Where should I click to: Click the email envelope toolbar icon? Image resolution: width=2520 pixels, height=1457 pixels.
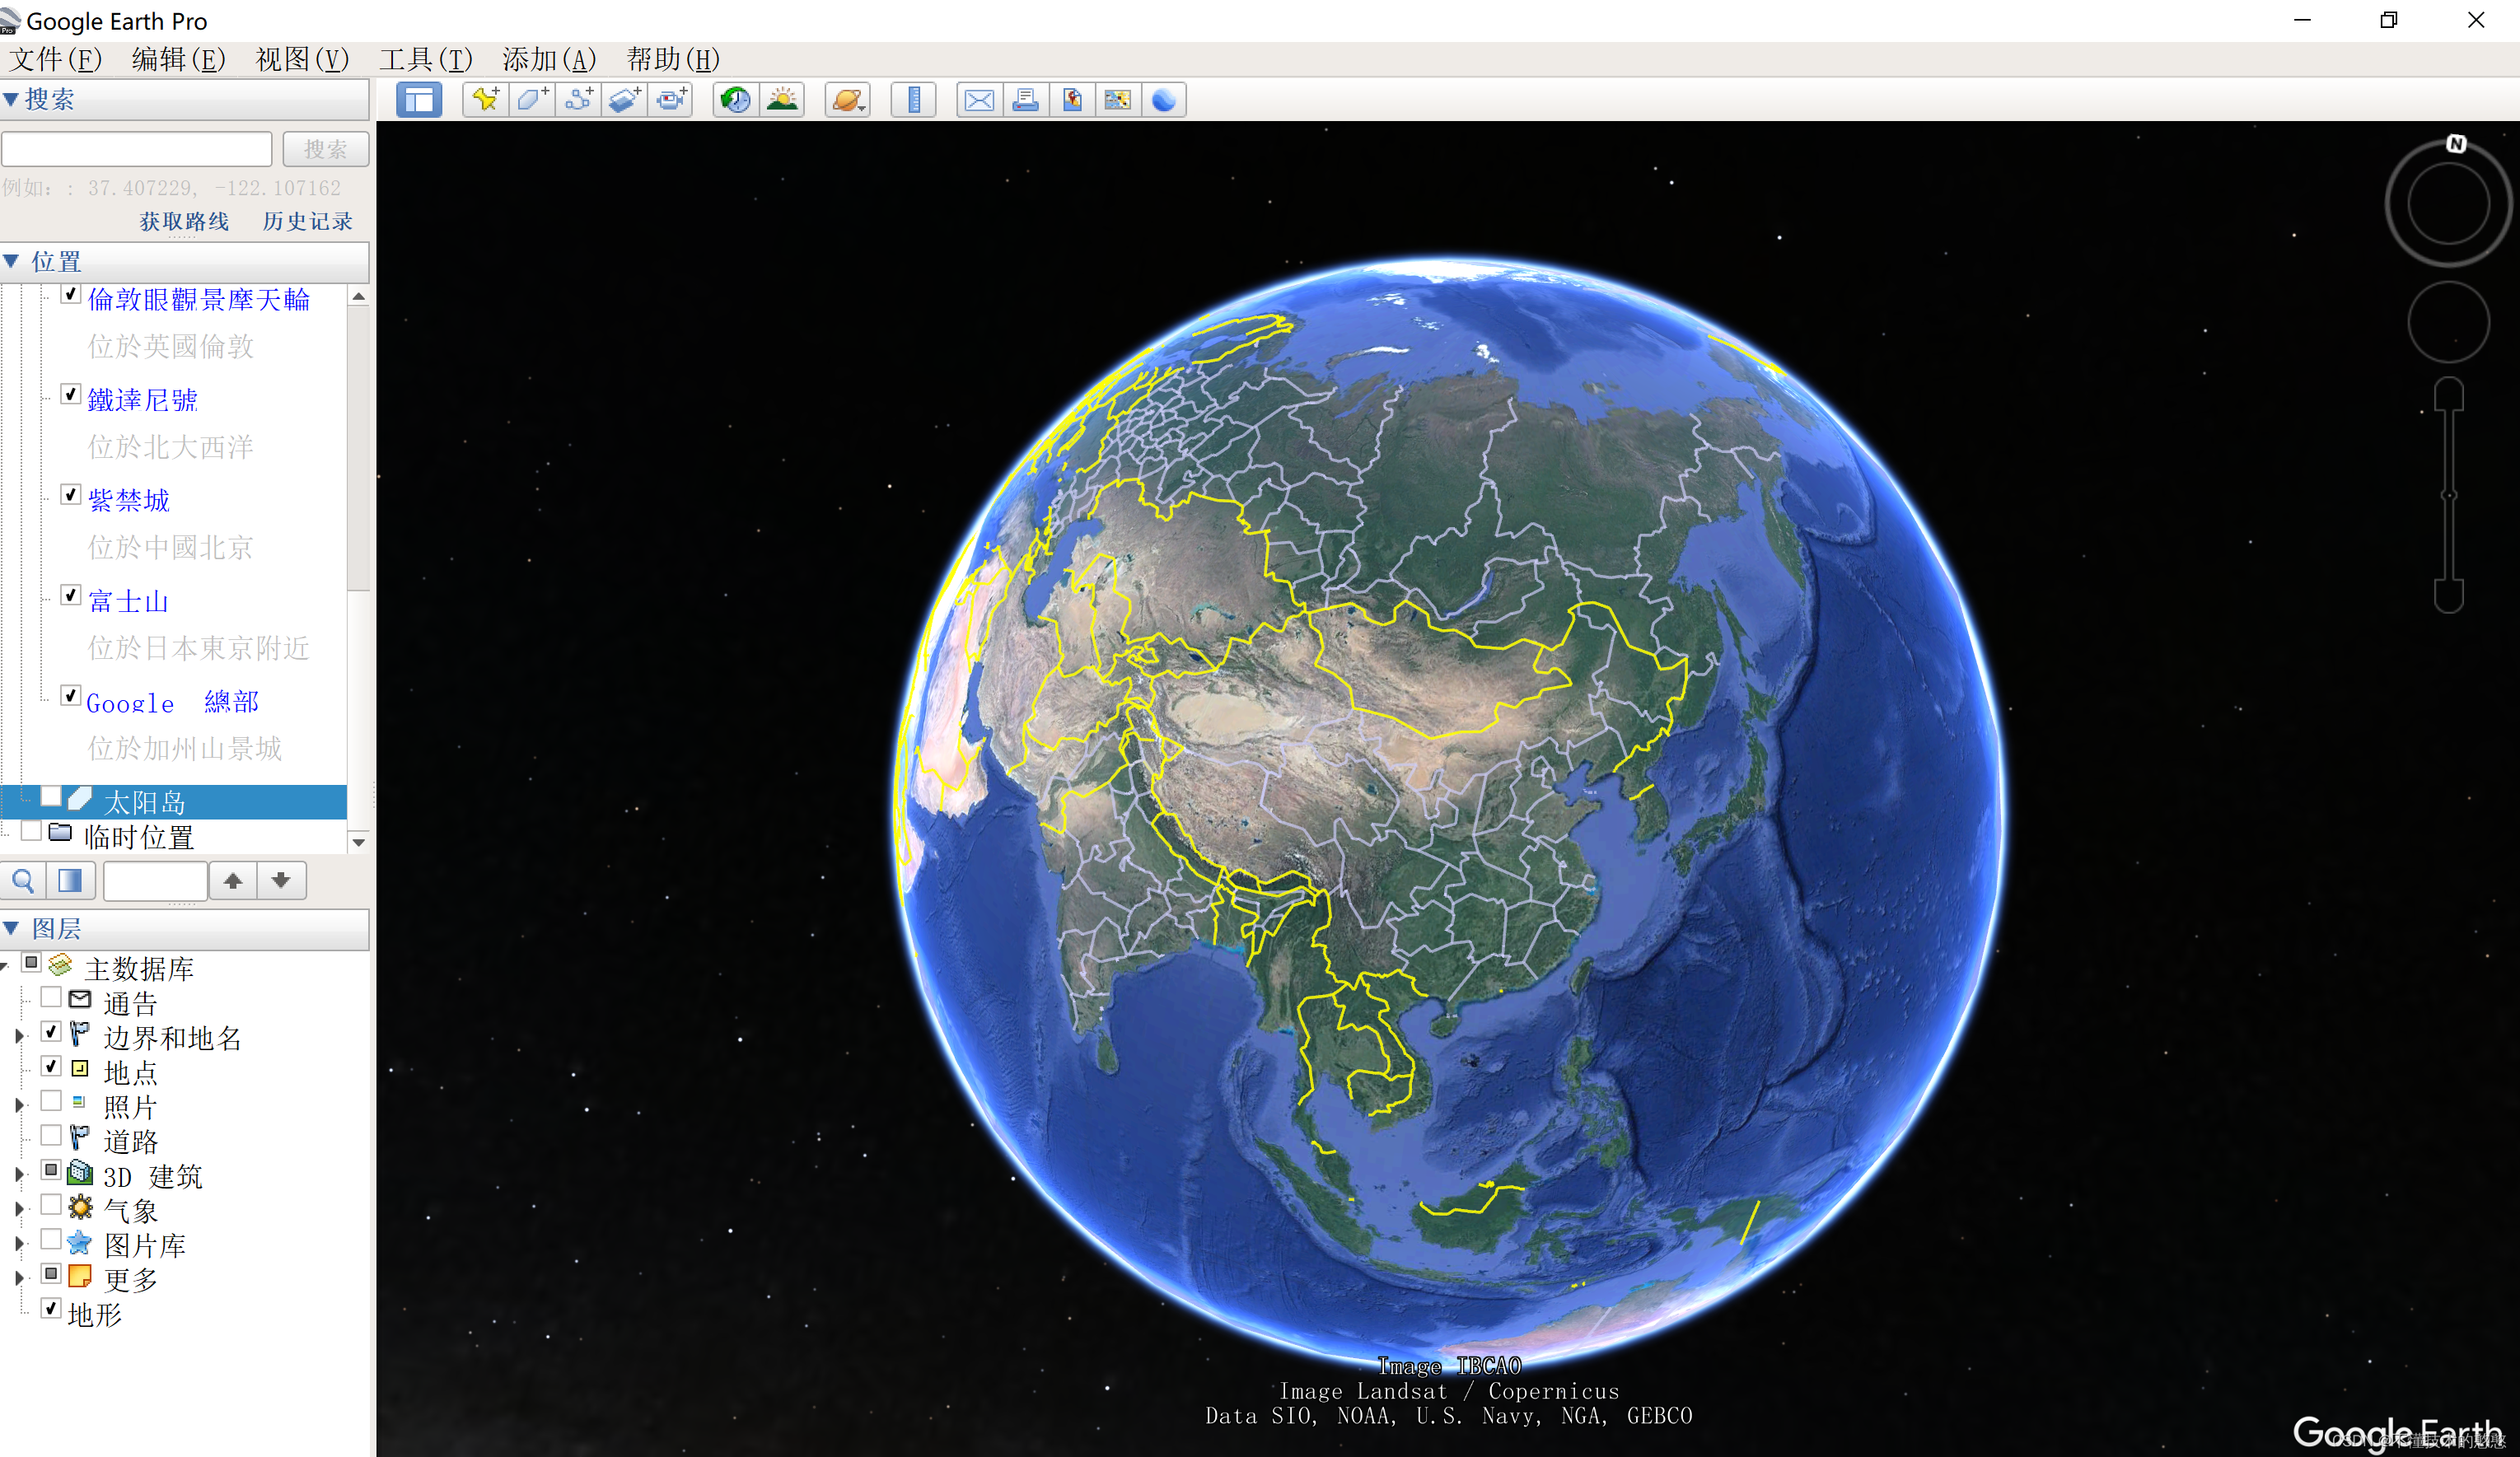[x=979, y=99]
